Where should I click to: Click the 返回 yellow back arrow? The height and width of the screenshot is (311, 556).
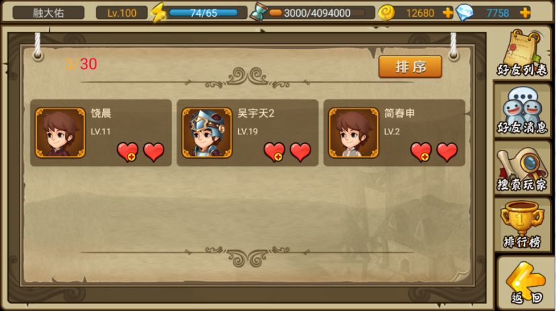526,283
